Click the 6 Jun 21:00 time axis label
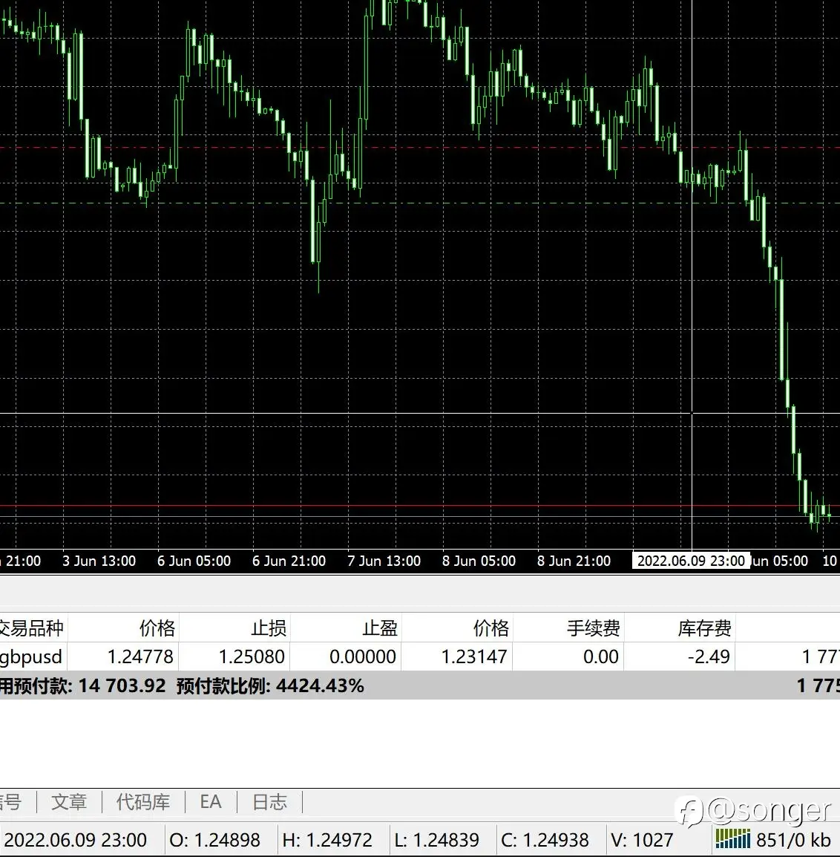 289,561
